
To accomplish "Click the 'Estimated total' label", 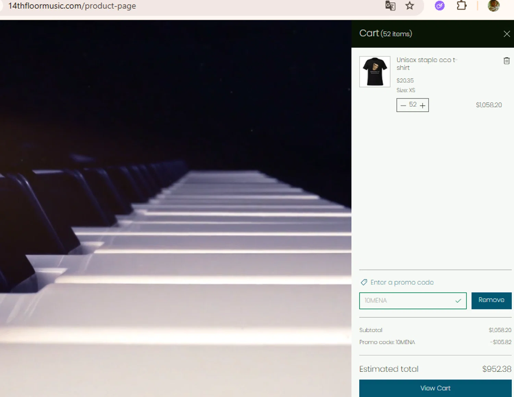I will (389, 369).
